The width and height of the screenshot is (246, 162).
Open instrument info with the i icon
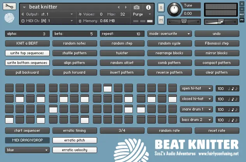click(148, 7)
